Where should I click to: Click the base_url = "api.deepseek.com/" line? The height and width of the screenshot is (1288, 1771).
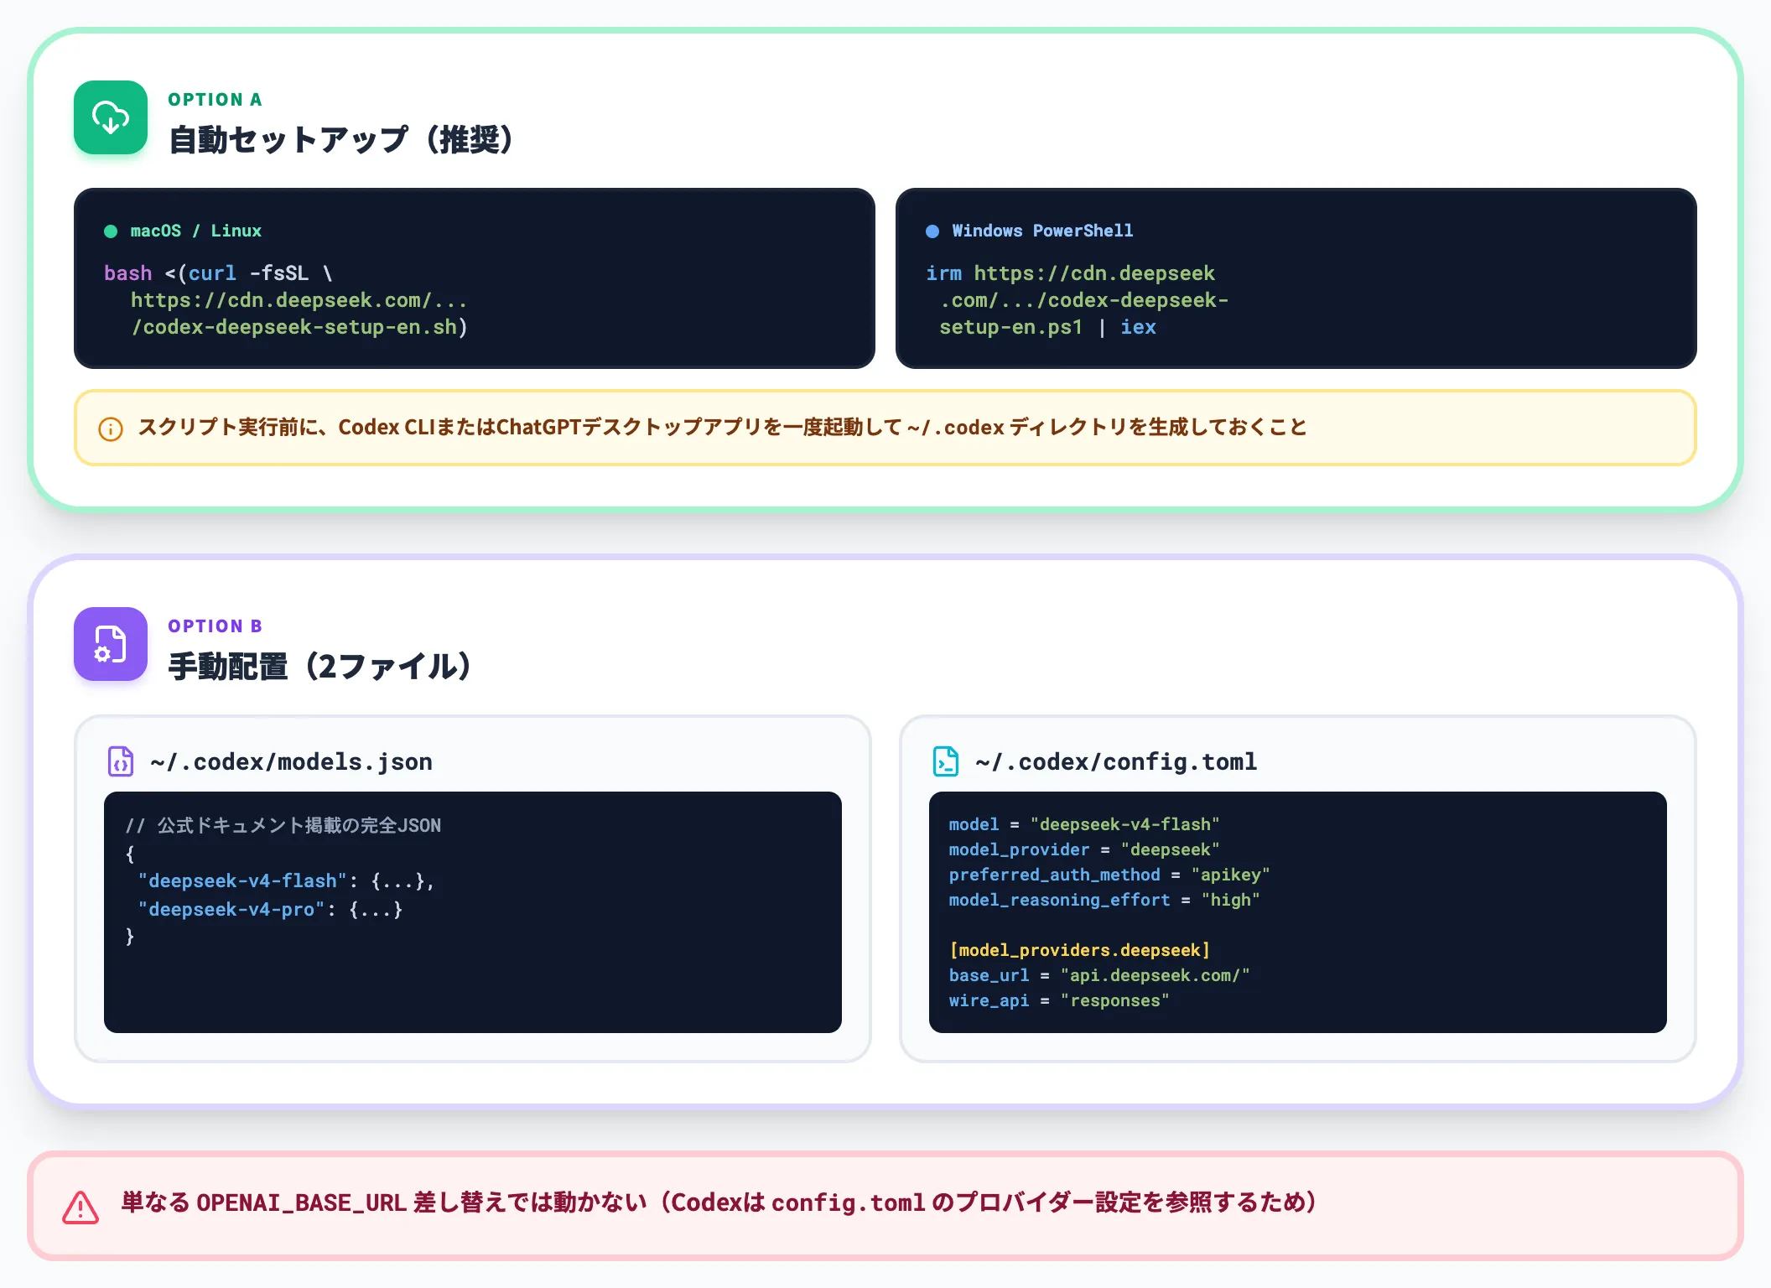point(1099,976)
